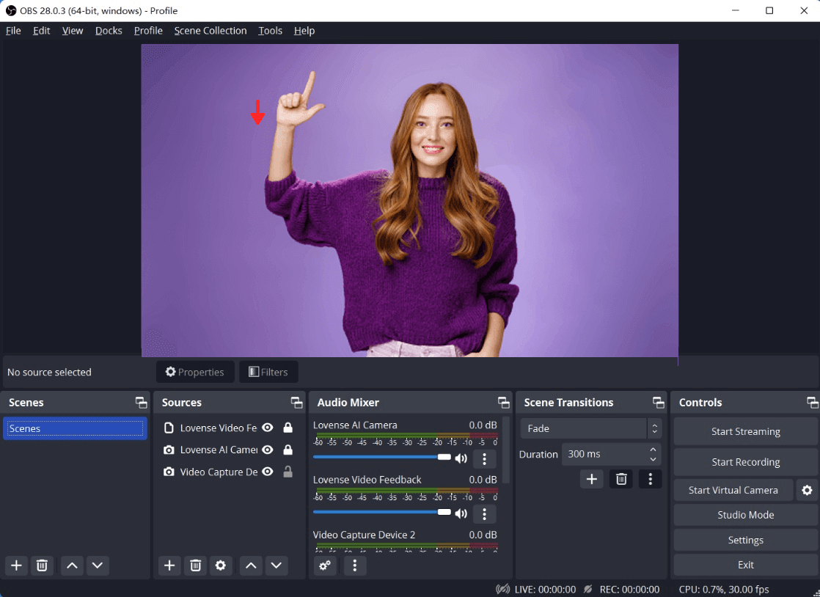Viewport: 820px width, 597px height.
Task: Toggle visibility of Video Capture Device source
Action: point(268,472)
